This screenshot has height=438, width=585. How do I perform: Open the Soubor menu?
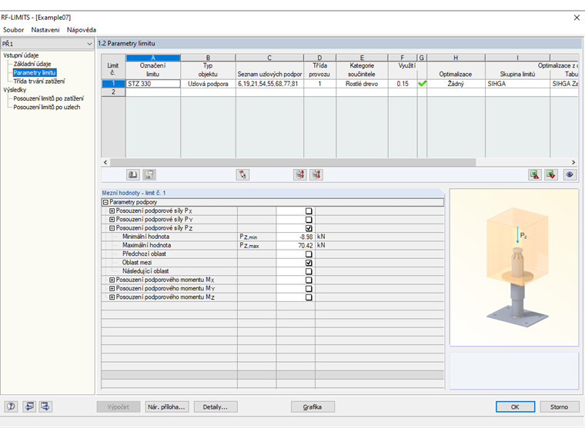(13, 30)
